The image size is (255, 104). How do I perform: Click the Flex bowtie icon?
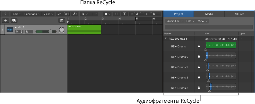(66, 14)
